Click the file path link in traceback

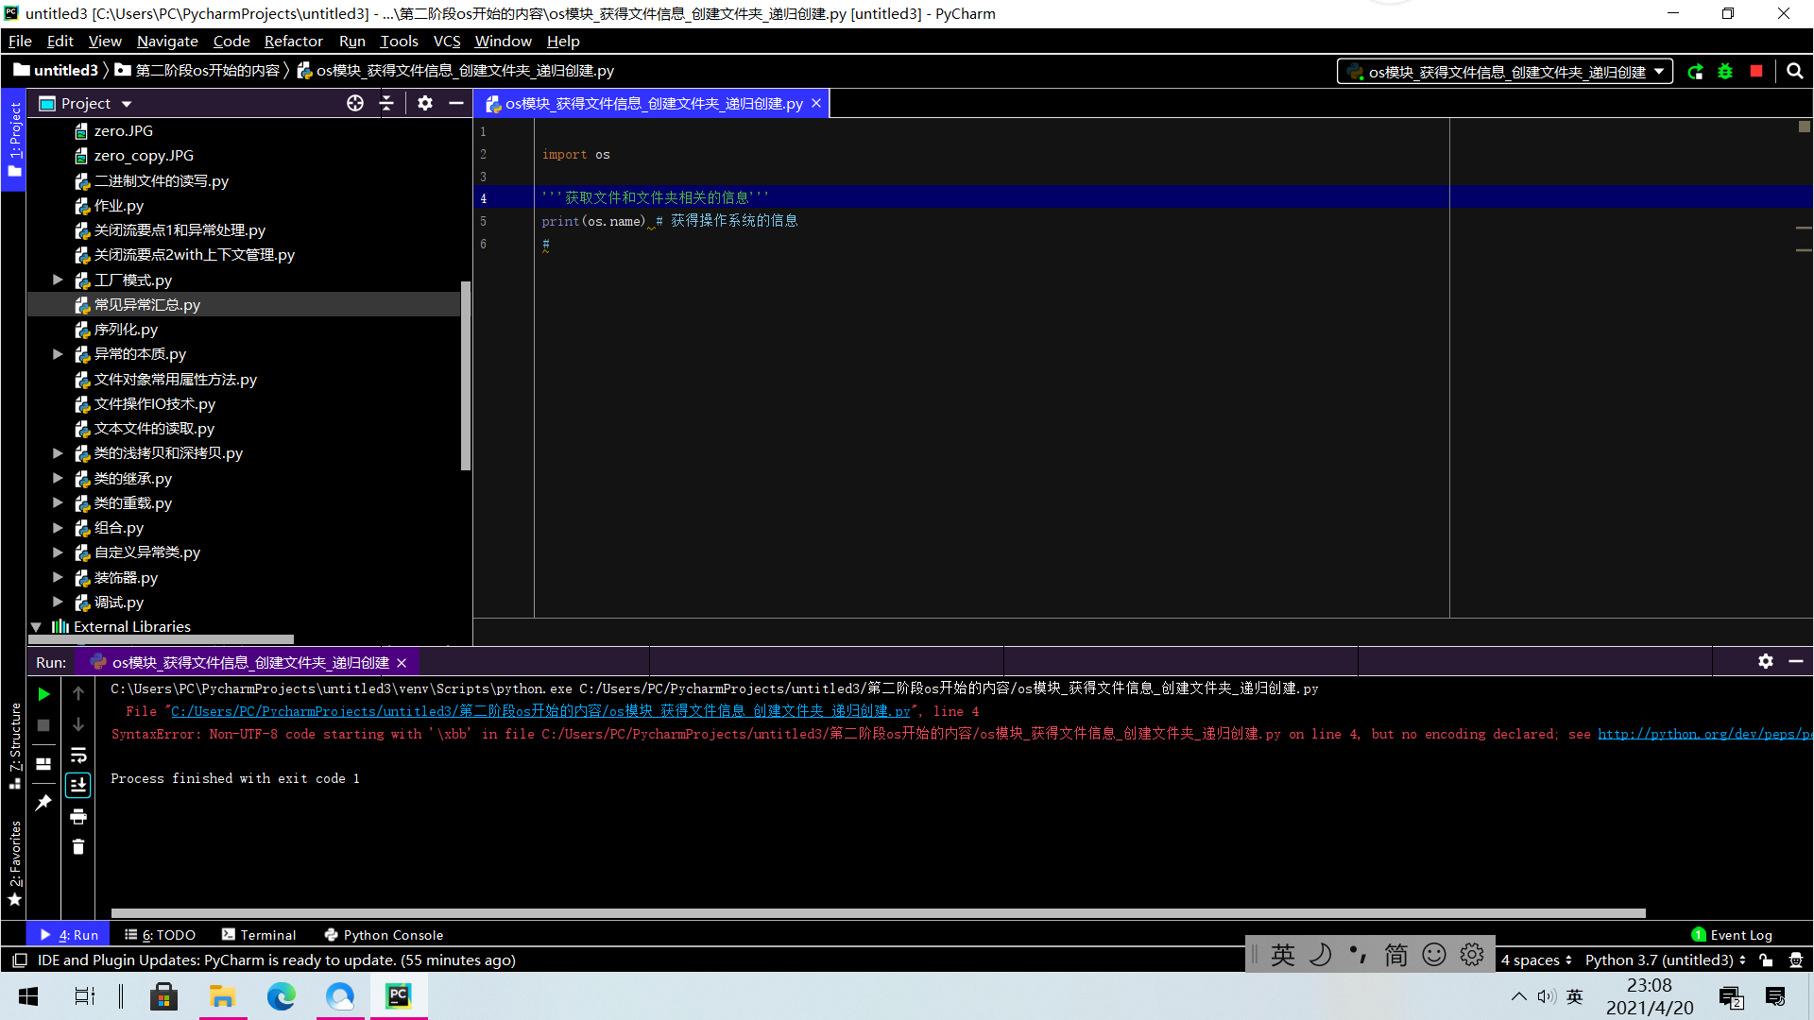(x=540, y=711)
